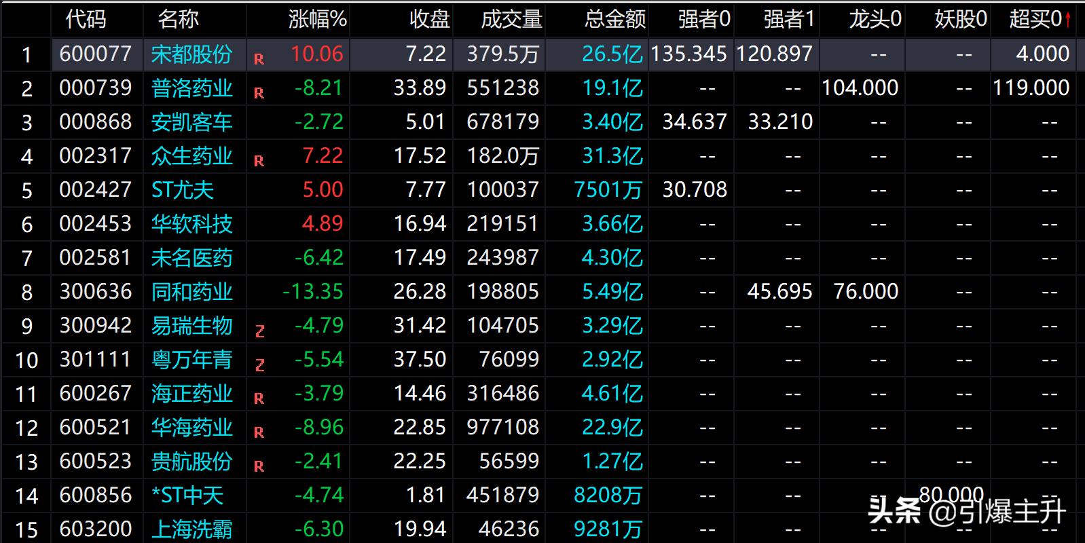
Task: Select stock name 未名医药
Action: click(x=192, y=258)
